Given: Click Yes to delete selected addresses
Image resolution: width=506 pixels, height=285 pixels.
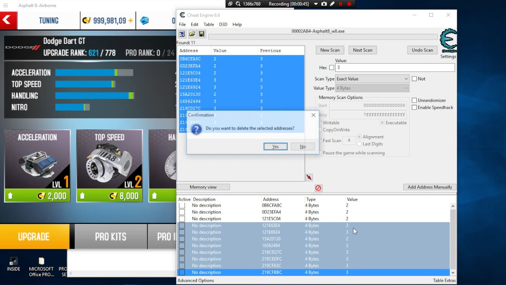Looking at the screenshot, I should pyautogui.click(x=276, y=146).
